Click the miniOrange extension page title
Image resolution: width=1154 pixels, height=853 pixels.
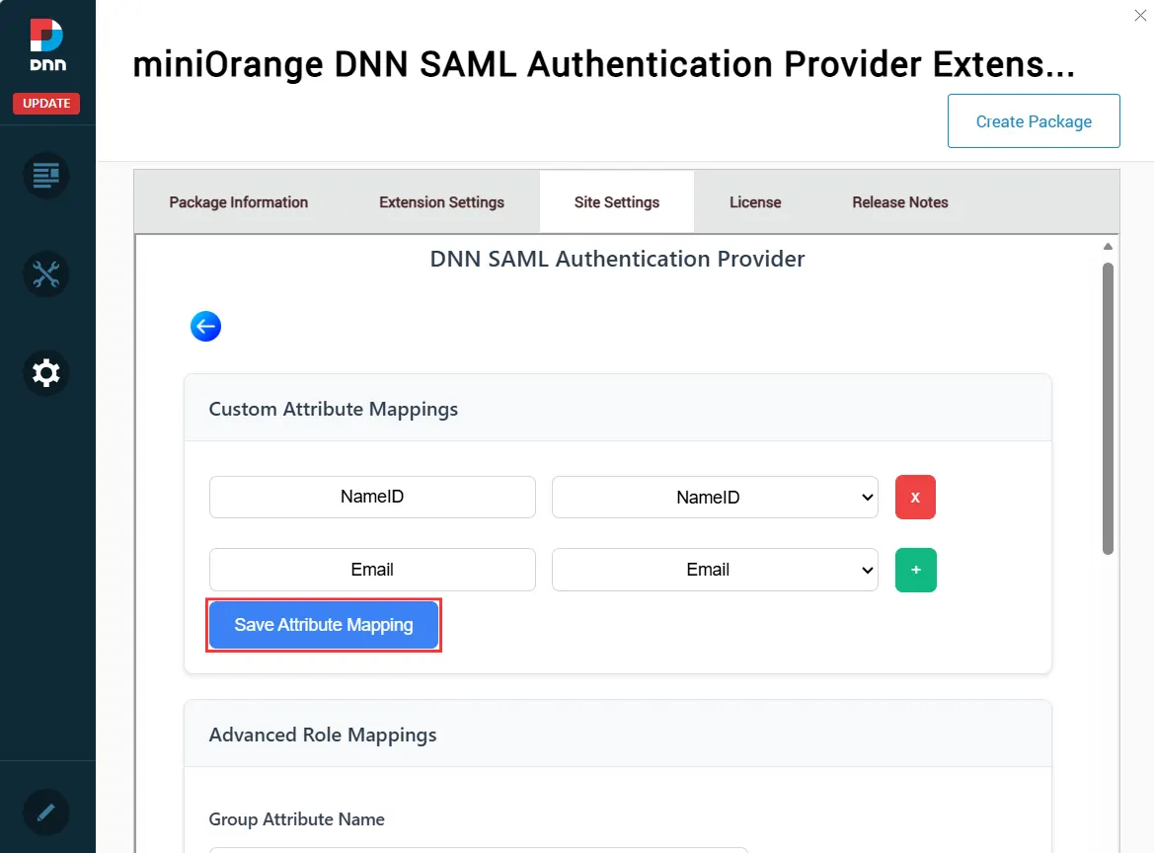point(603,64)
